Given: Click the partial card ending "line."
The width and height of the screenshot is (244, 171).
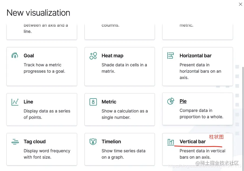Looking at the screenshot, I should coord(42,32).
